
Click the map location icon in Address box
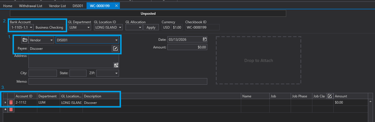tap(116, 65)
